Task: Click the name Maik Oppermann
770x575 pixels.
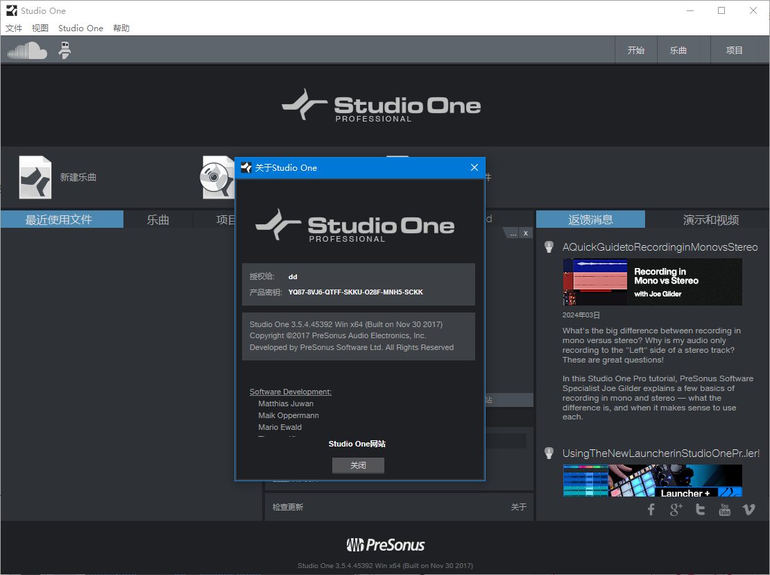Action: [x=289, y=415]
